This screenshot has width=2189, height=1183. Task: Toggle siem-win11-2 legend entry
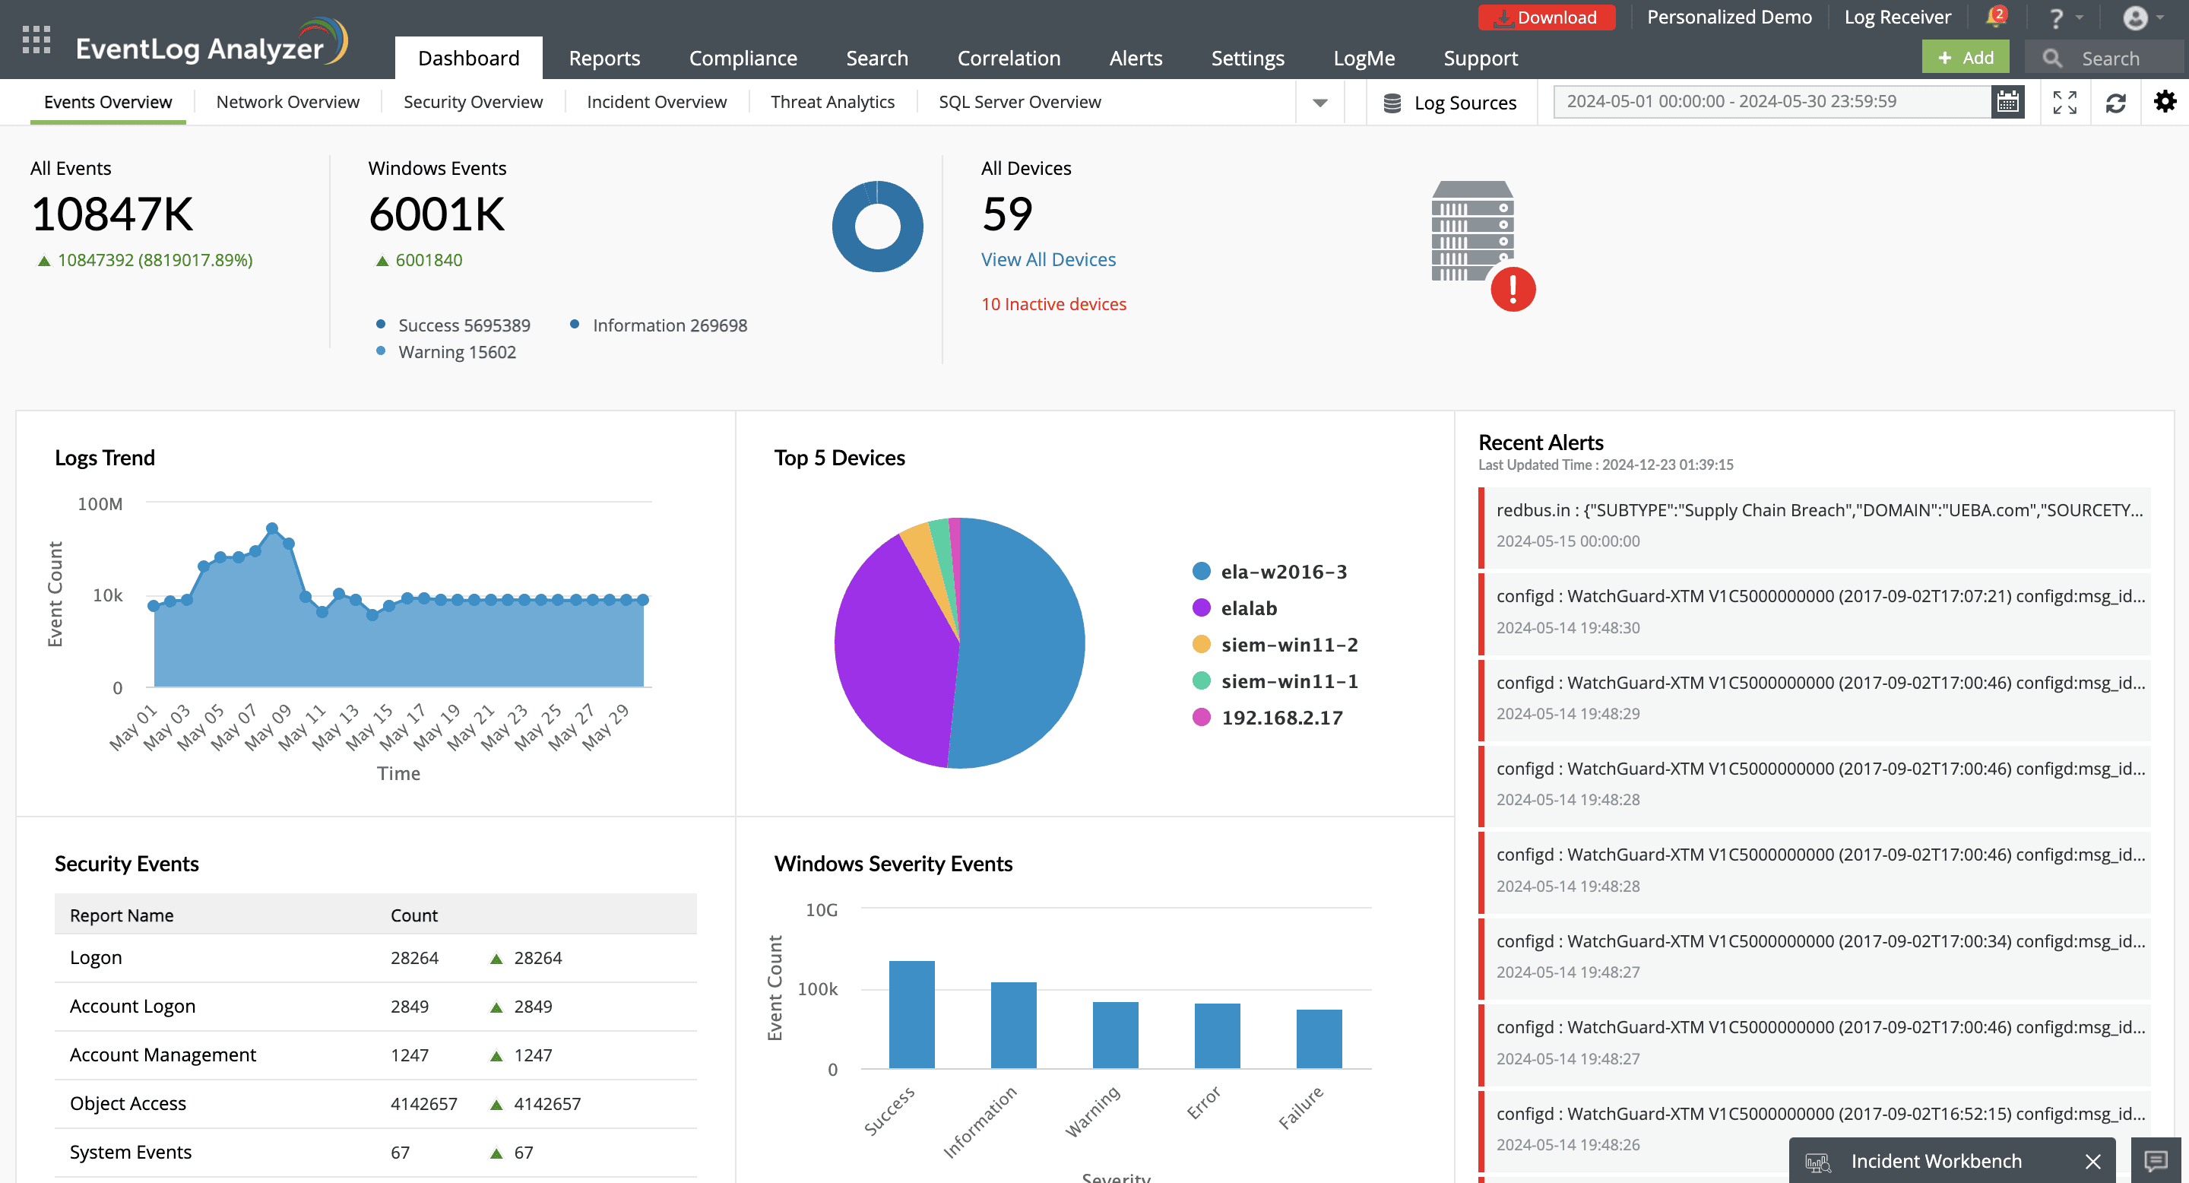click(1288, 645)
